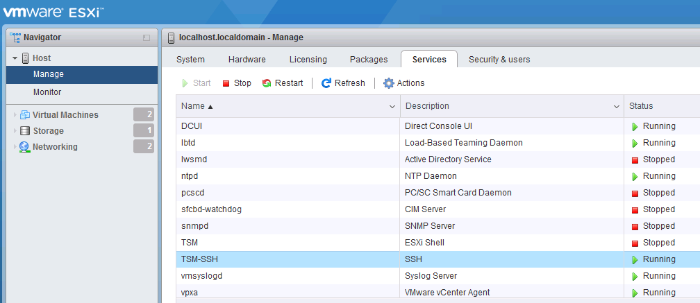Click the green Start arrow icon
Image resolution: width=700 pixels, height=303 pixels.
pos(185,83)
